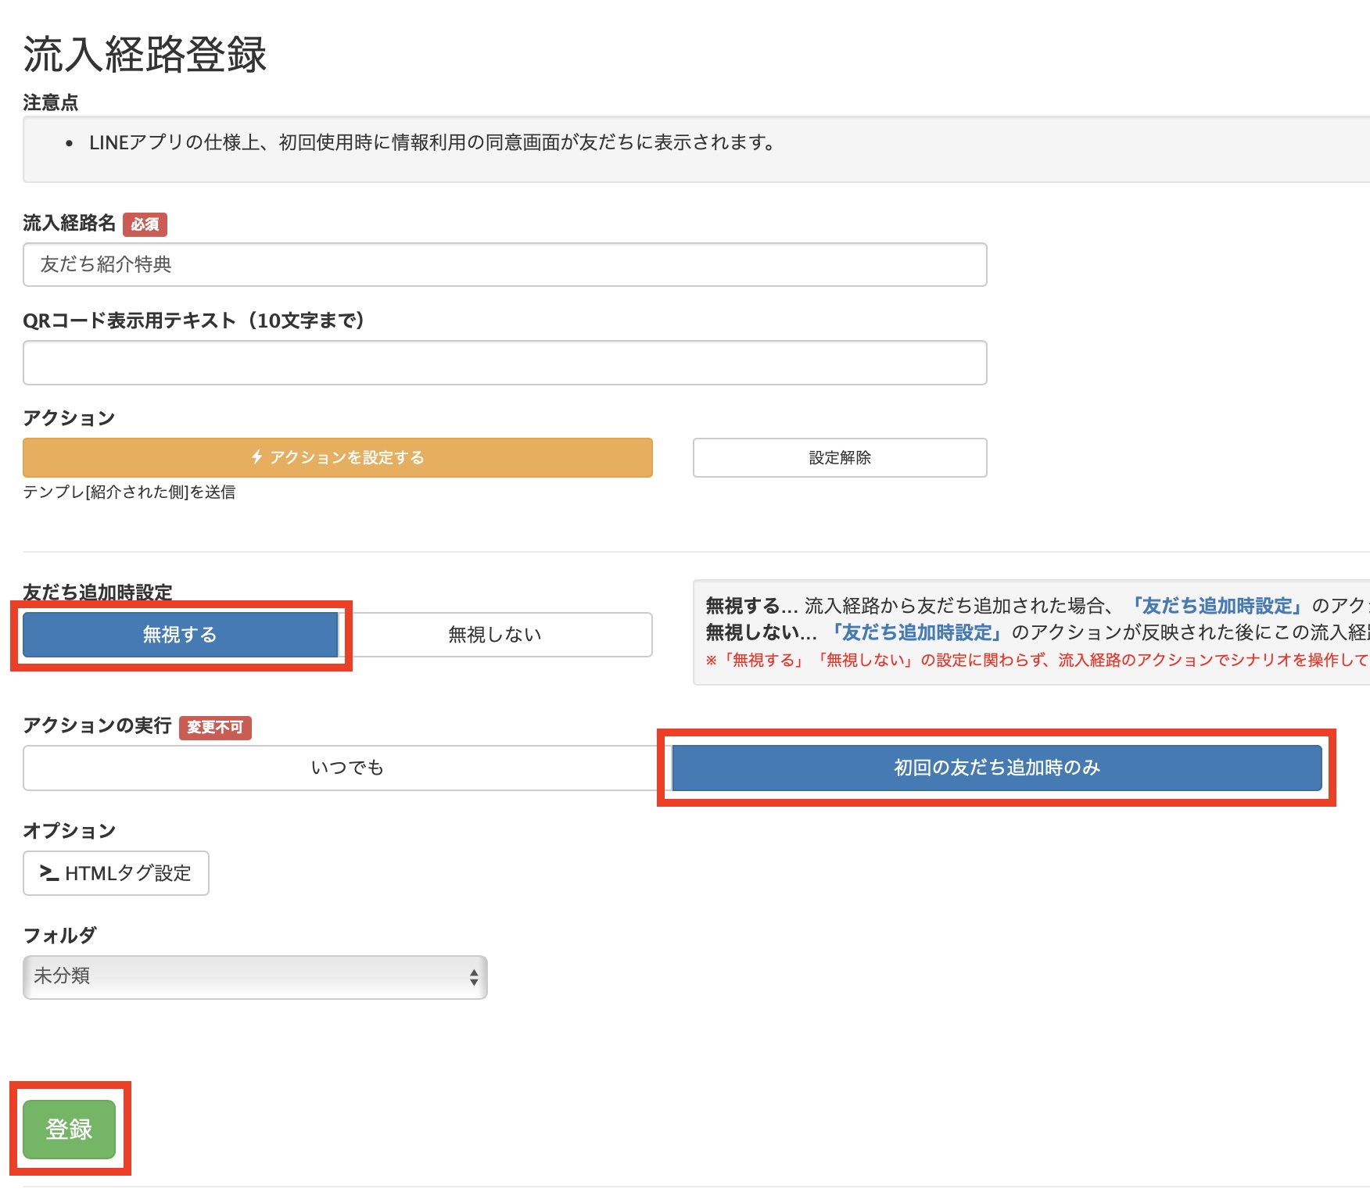Click the QRコード表示用テキスト input box
The image size is (1370, 1196).
click(x=504, y=363)
